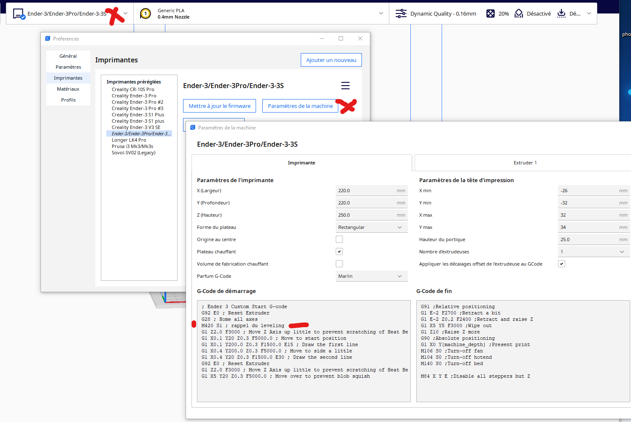The image size is (631, 422).
Task: Open the hamburger menu for Ender-3 printer
Action: click(x=345, y=86)
